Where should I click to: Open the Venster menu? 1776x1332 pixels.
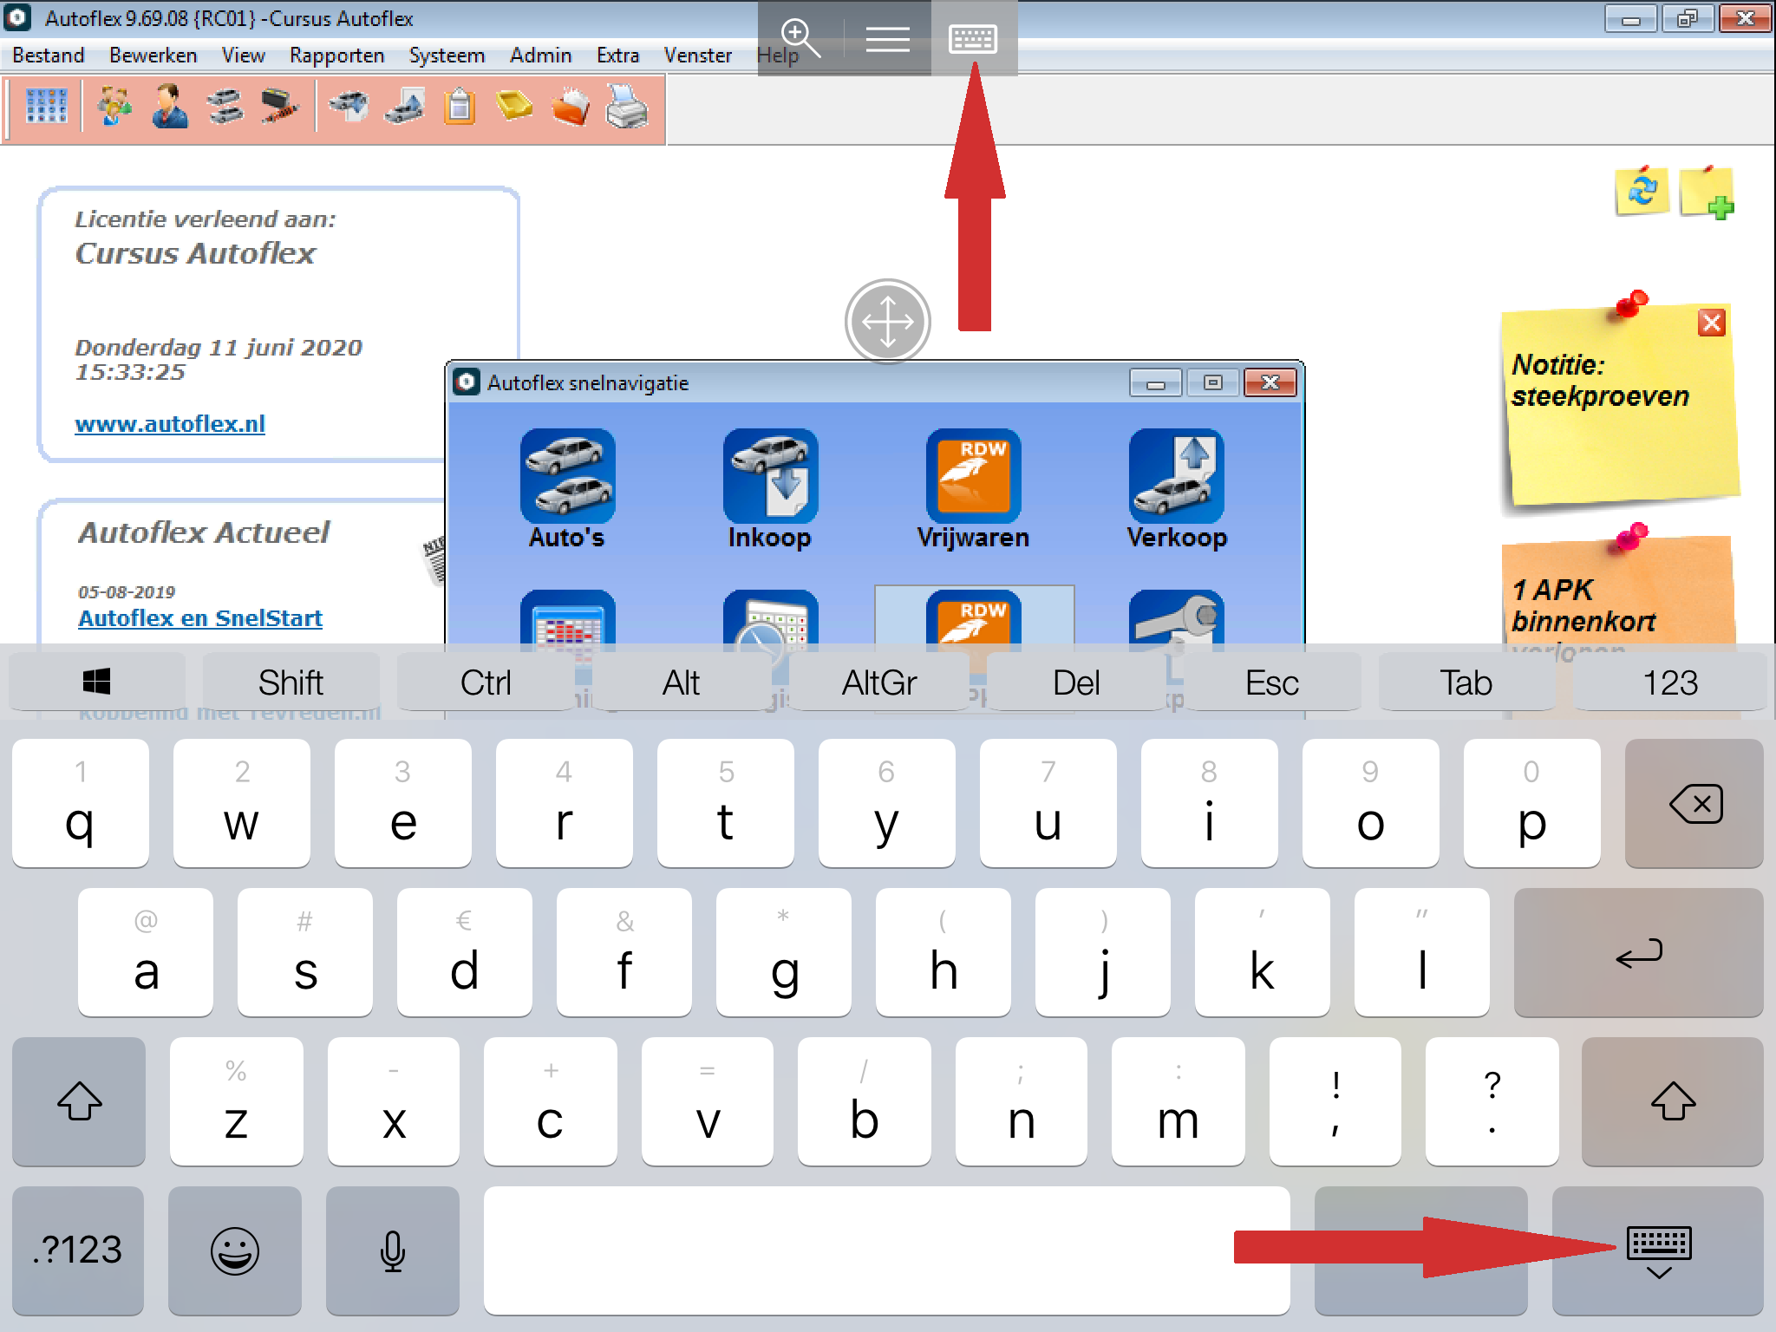pos(698,55)
